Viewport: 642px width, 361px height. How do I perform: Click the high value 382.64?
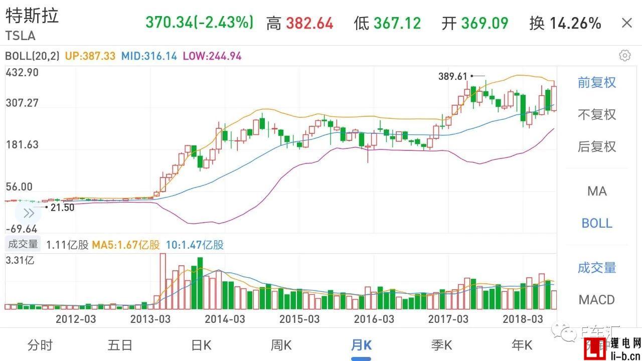[x=309, y=23]
